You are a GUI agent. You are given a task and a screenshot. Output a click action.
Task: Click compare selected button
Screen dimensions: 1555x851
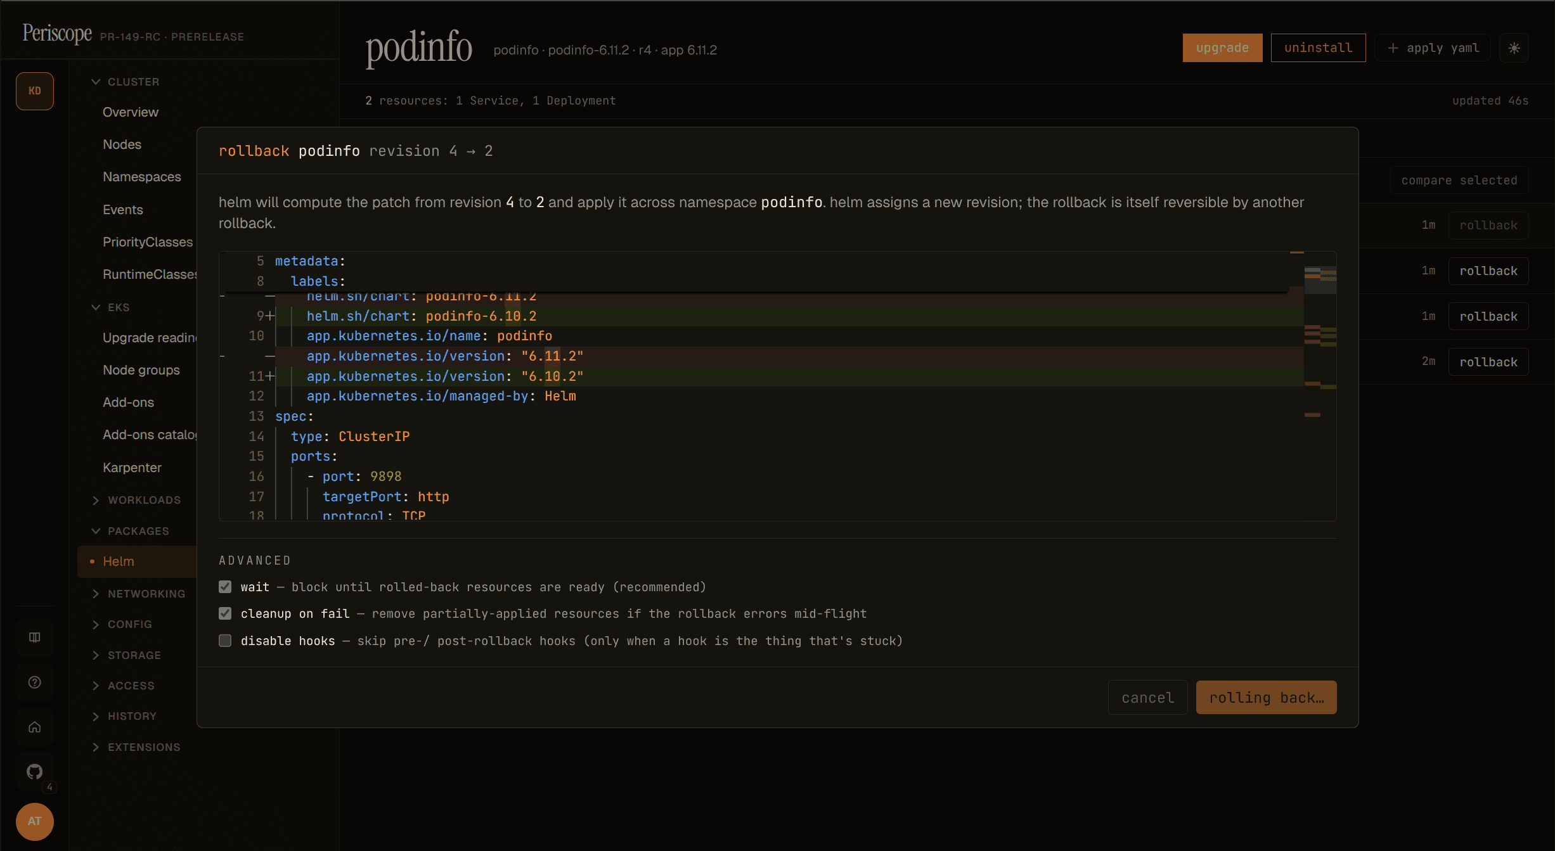(x=1459, y=181)
